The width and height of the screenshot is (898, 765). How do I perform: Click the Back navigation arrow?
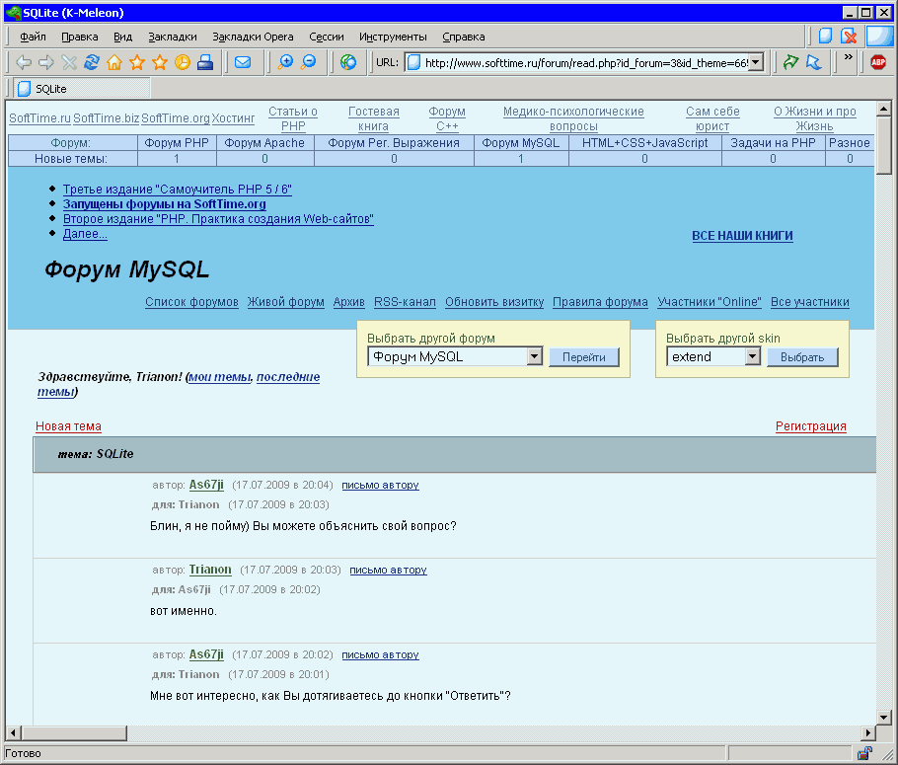pyautogui.click(x=24, y=62)
